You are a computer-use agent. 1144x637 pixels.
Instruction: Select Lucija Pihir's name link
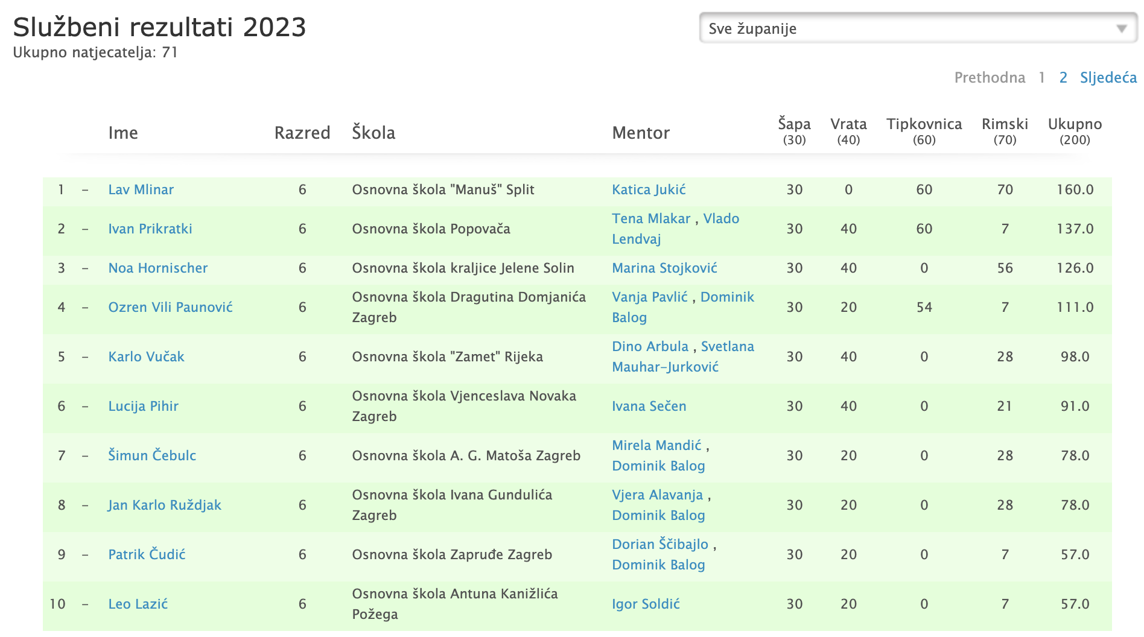[x=143, y=406]
